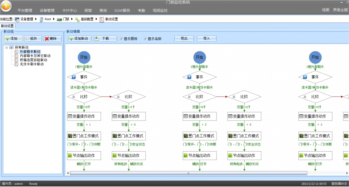The image size is (349, 187).
Task: Open the 设备管理 menu
Action: point(47,10)
